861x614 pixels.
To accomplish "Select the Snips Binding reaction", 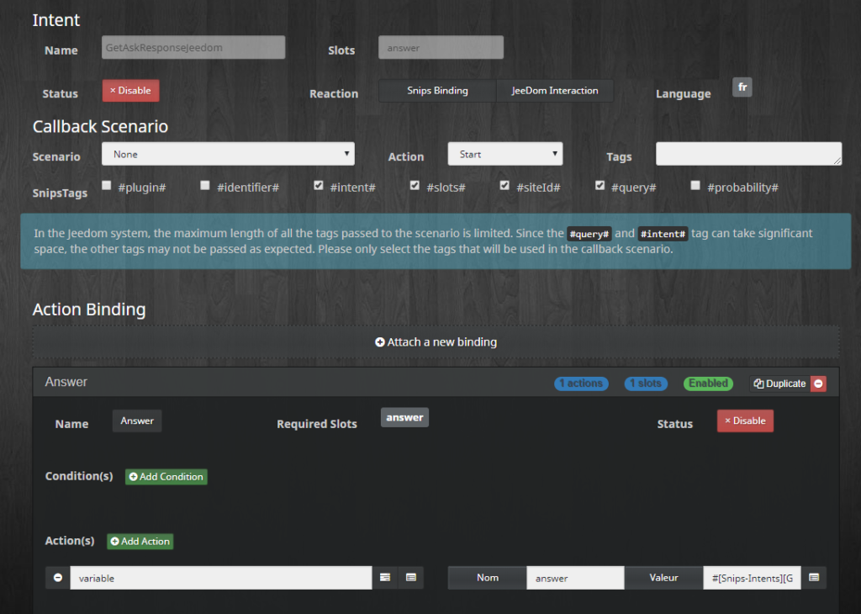I will [437, 91].
